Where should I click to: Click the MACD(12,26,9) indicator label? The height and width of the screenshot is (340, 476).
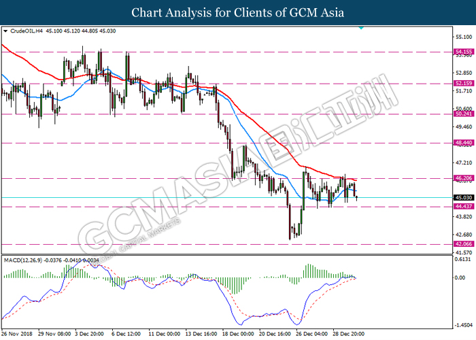point(23,260)
